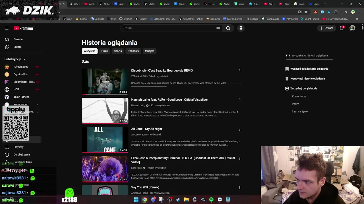Viewport: 364px width, 204px height.
Task: Switch to the Imgur browser tab
Action: tap(239, 4)
